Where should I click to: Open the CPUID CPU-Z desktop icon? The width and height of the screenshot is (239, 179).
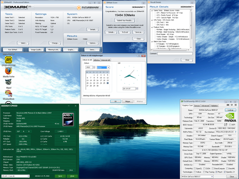(x=8, y=60)
